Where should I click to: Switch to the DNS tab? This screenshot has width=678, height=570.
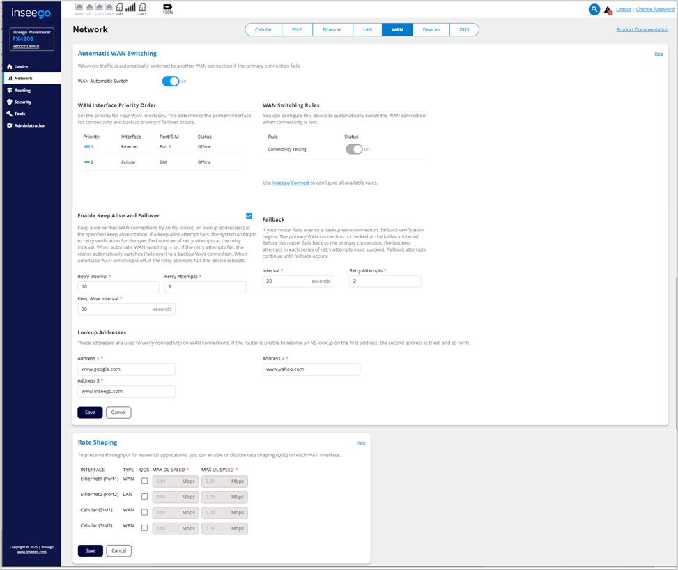(x=464, y=30)
